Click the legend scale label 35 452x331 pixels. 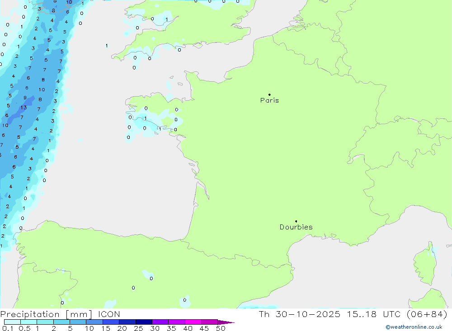tap(171, 328)
